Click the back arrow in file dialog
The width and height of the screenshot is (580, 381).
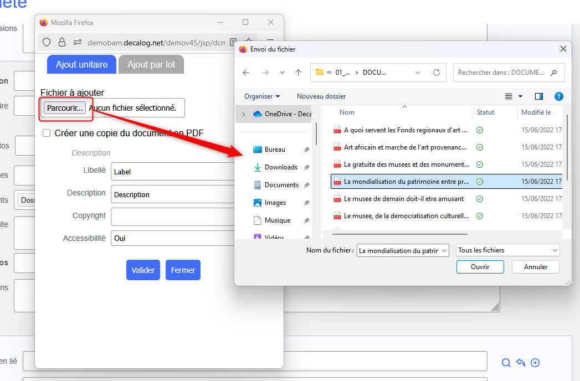(246, 73)
